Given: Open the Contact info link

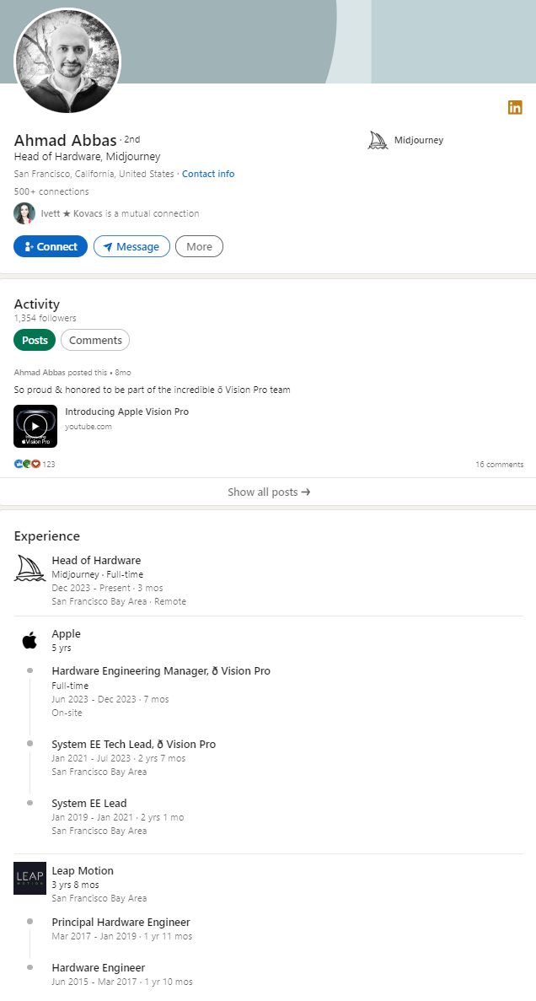Looking at the screenshot, I should (x=208, y=174).
